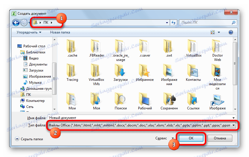
Task: Open the Ссылки folder
Action: [x=193, y=101]
